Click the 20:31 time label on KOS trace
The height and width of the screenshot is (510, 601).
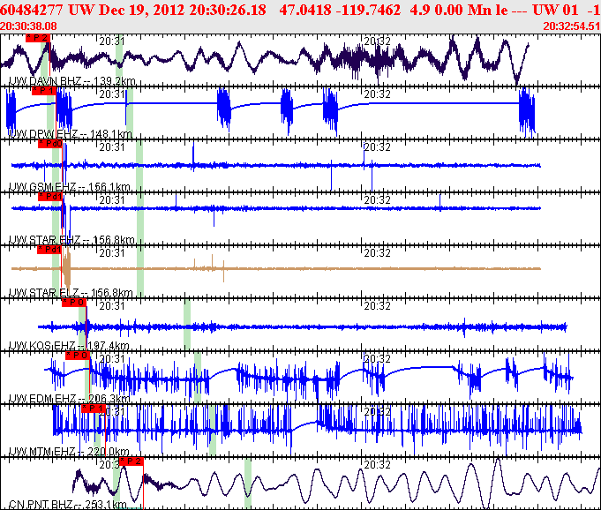click(112, 306)
